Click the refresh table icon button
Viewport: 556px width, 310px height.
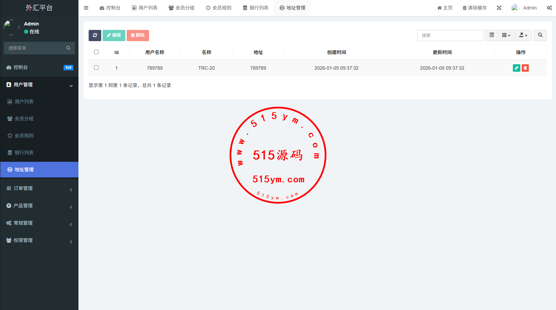pos(95,35)
